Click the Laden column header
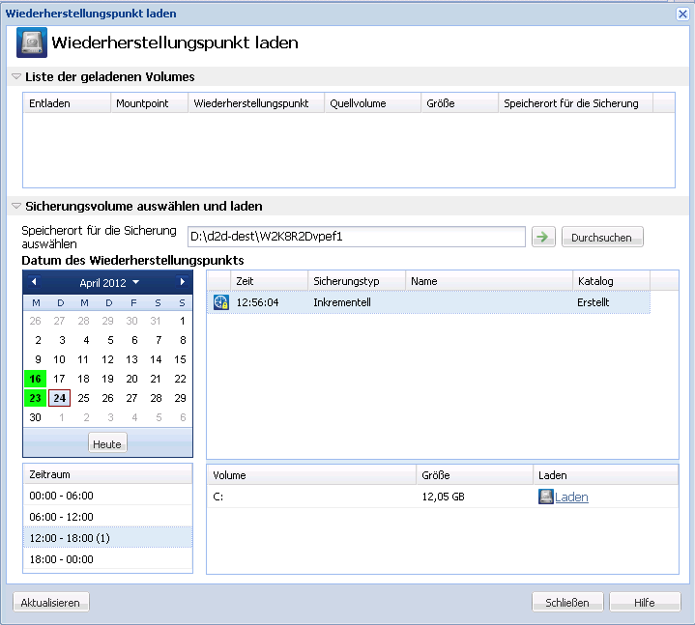Viewport: 695px width, 625px height. click(605, 475)
